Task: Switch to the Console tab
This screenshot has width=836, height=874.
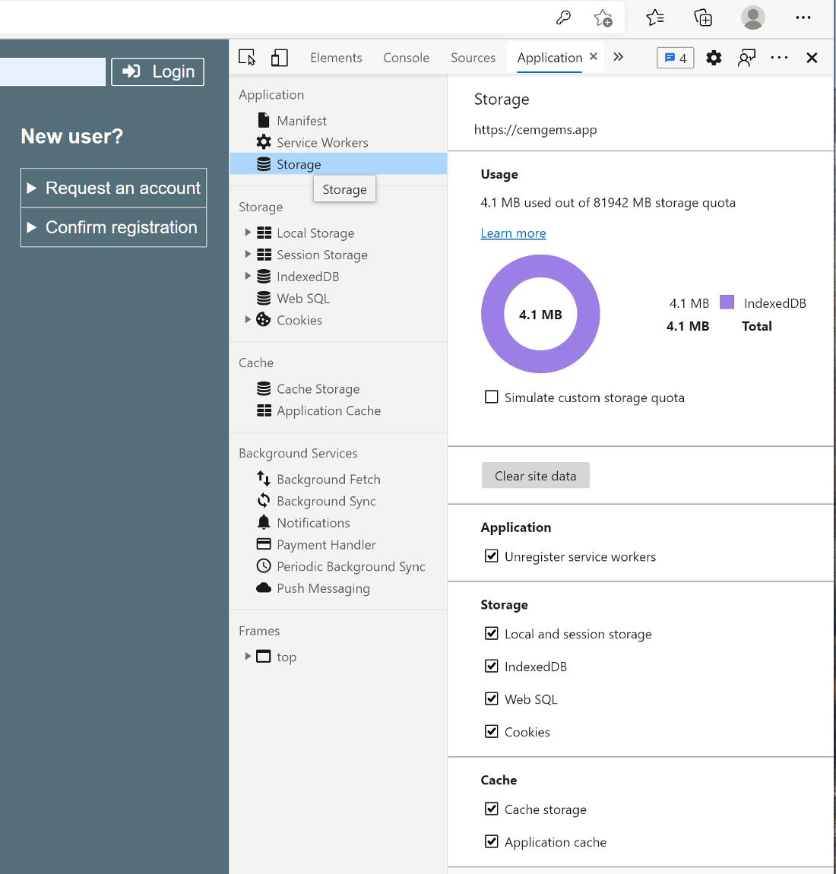Action: click(406, 58)
